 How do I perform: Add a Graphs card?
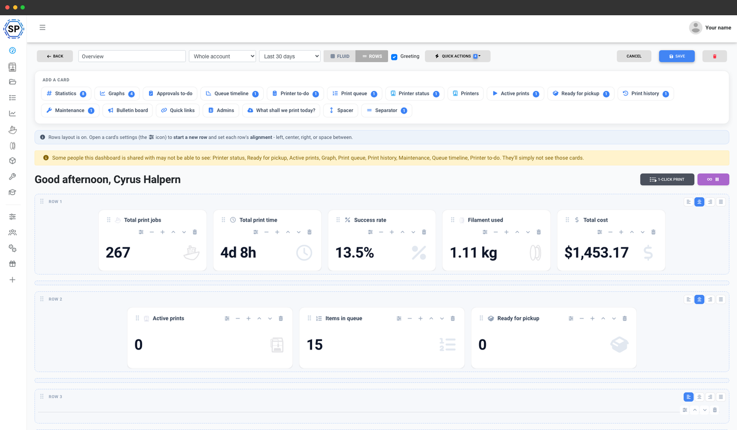pyautogui.click(x=117, y=94)
